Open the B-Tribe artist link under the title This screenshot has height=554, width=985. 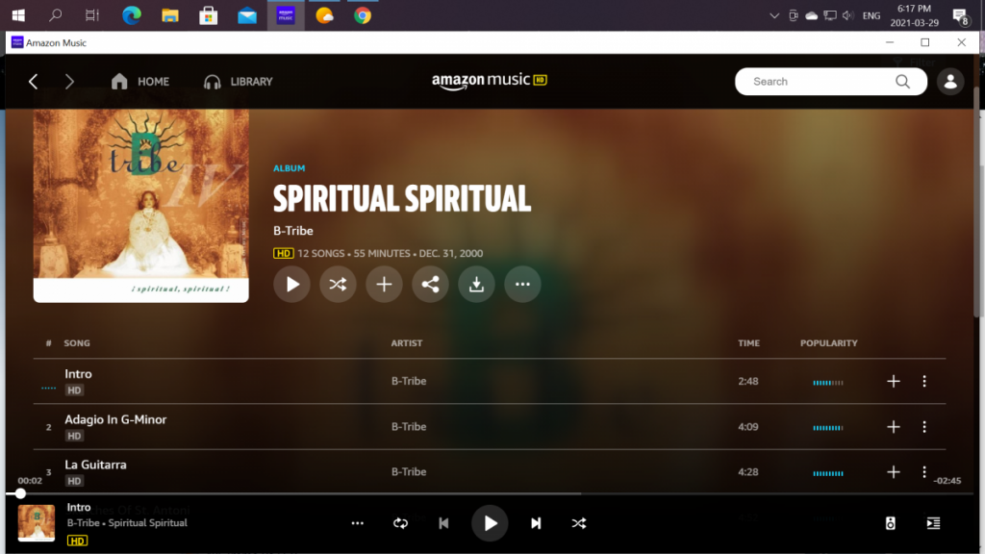click(x=293, y=231)
